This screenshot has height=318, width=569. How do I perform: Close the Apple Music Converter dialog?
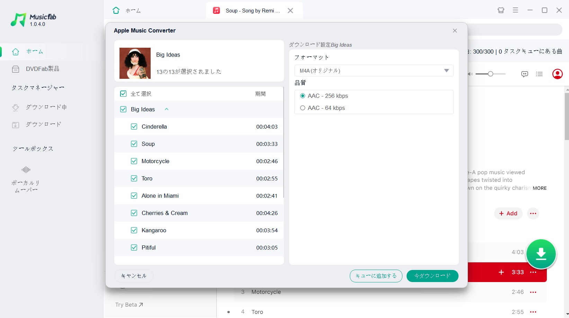coord(455,31)
